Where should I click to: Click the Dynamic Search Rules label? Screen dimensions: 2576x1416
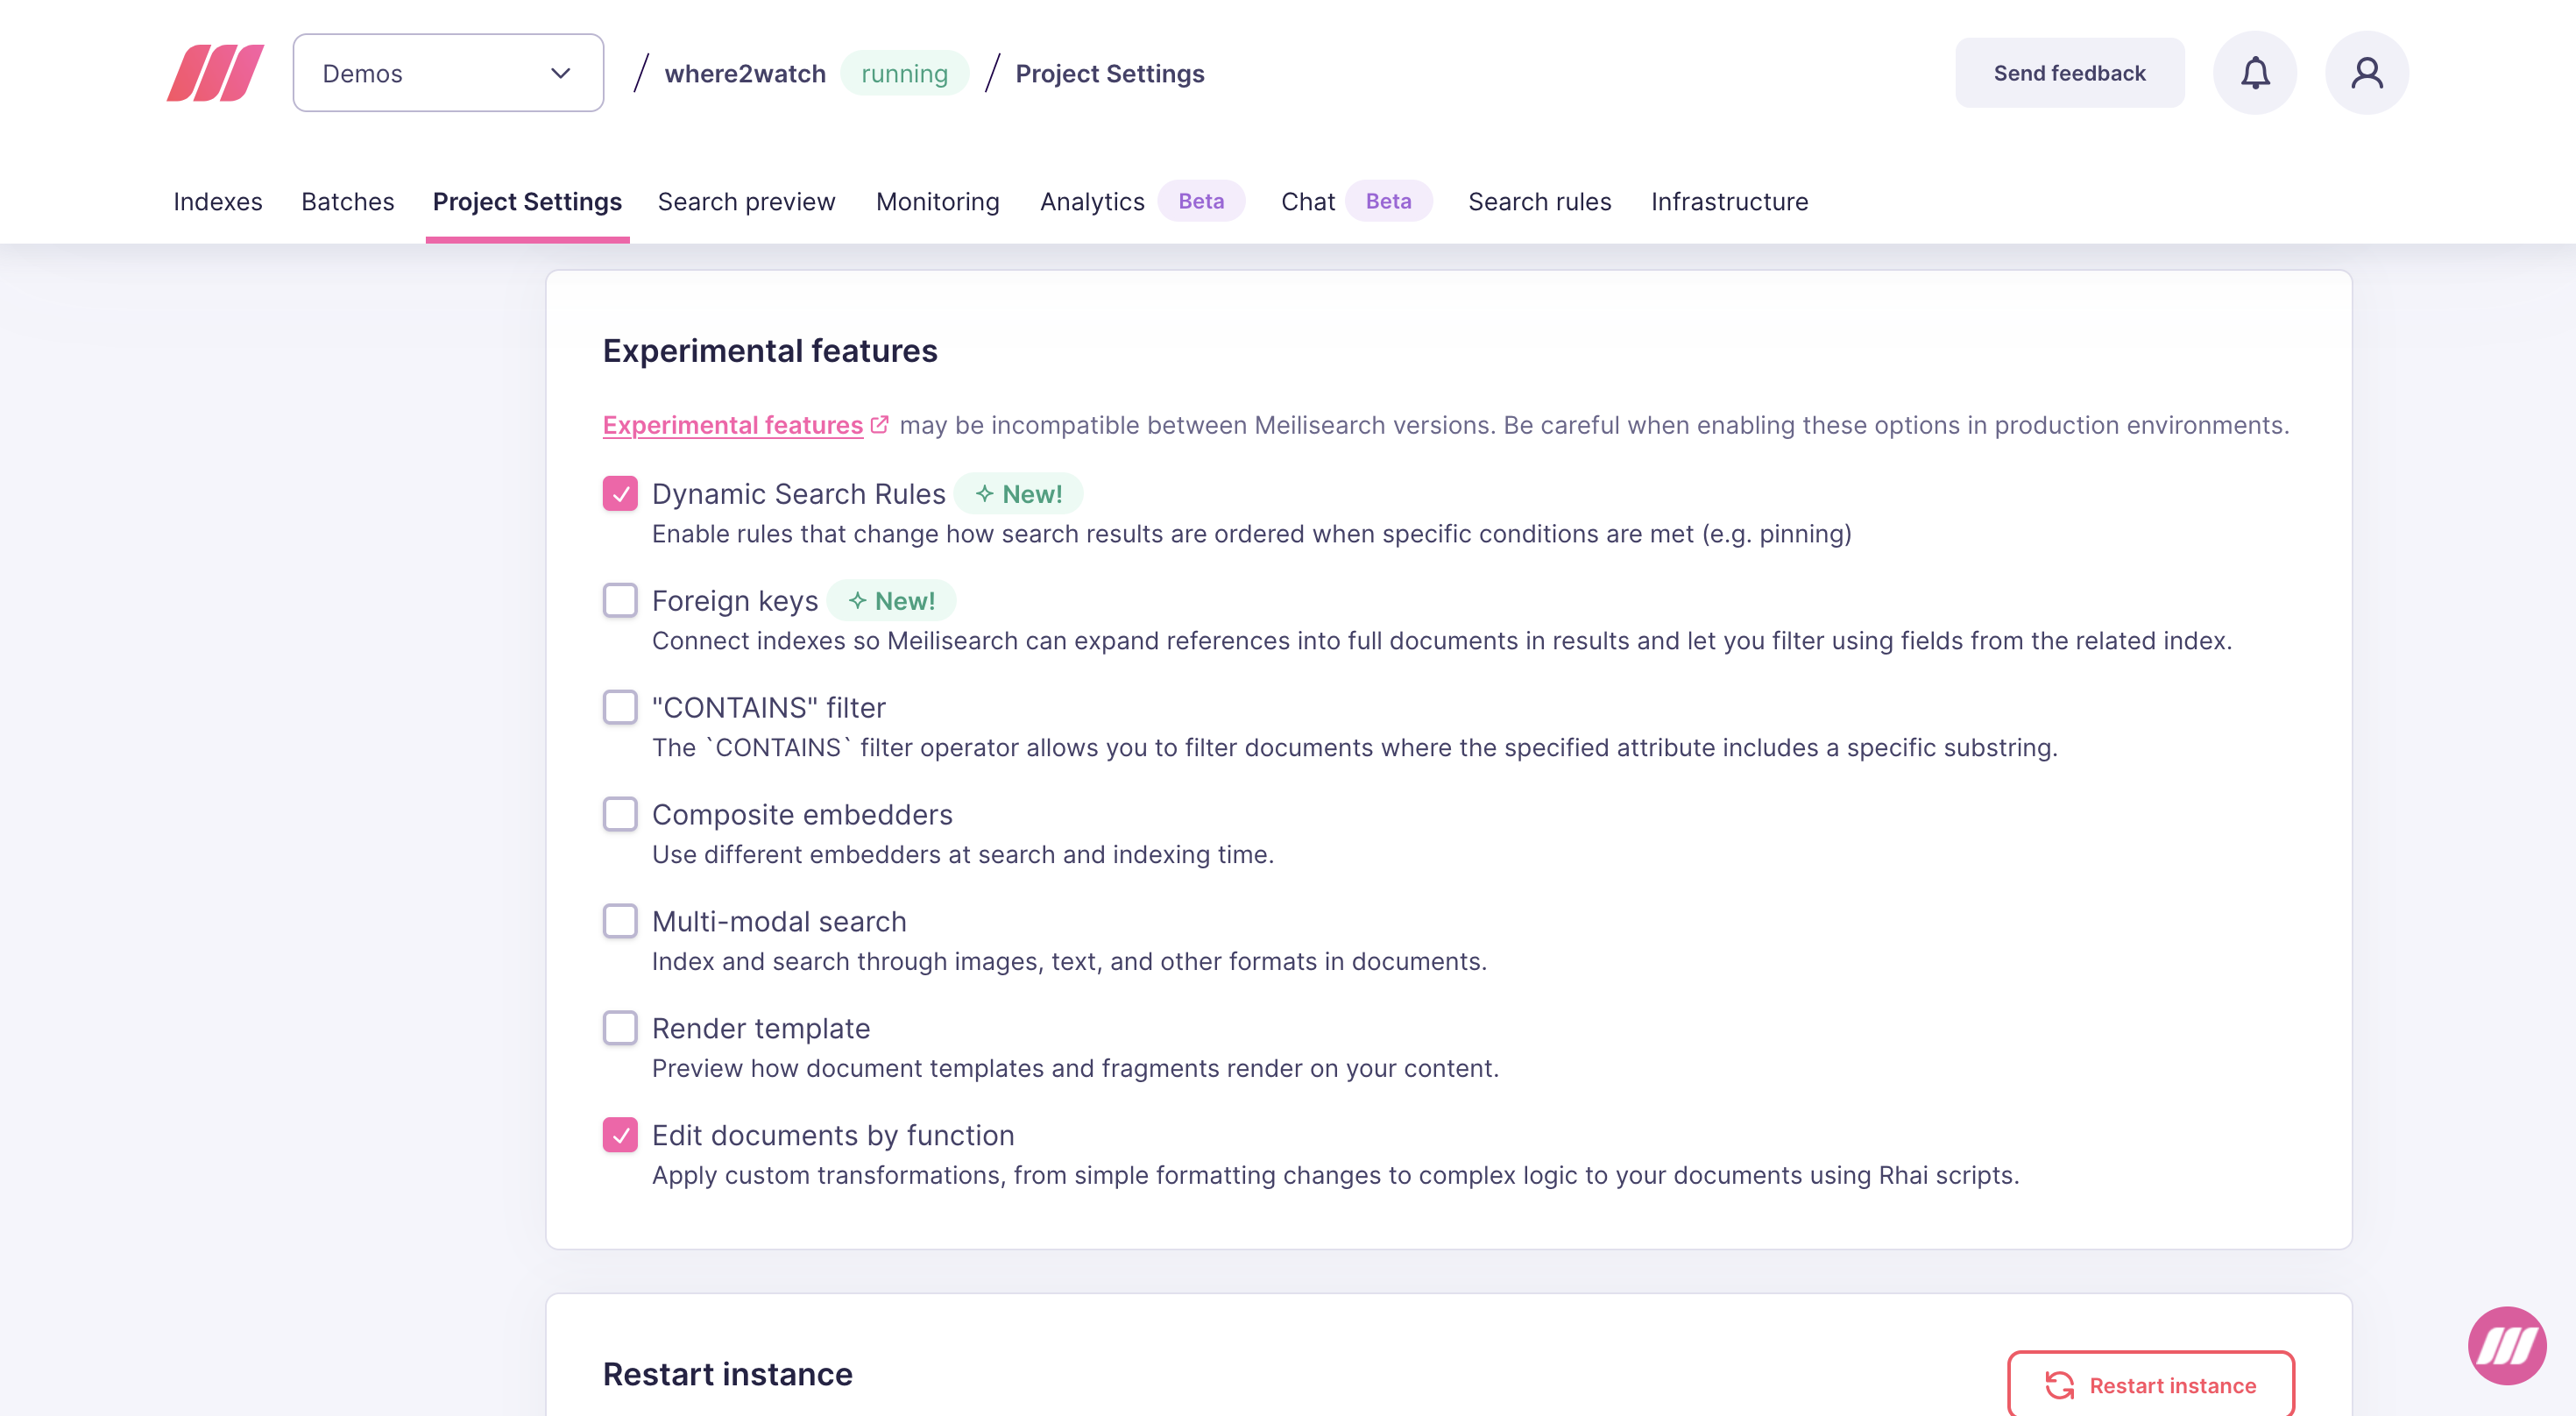798,494
